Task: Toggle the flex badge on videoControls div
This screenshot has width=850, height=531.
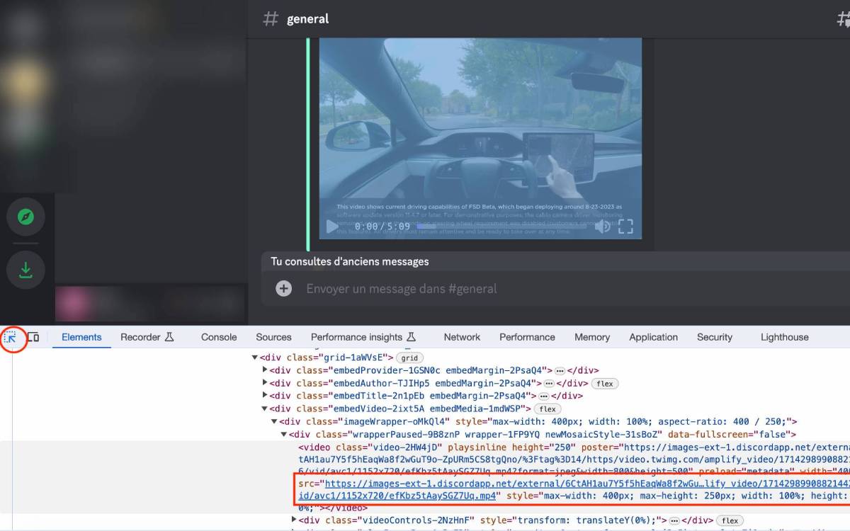Action: (730, 521)
